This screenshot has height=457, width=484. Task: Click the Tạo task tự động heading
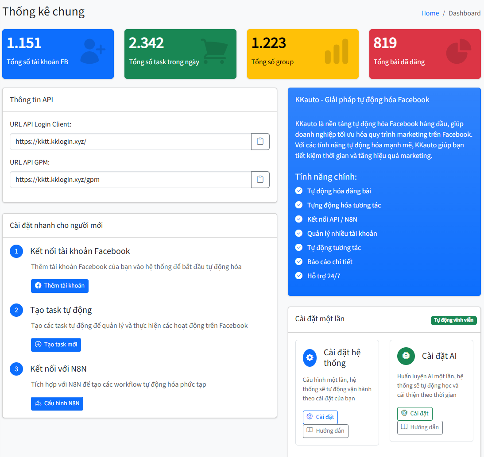click(61, 310)
